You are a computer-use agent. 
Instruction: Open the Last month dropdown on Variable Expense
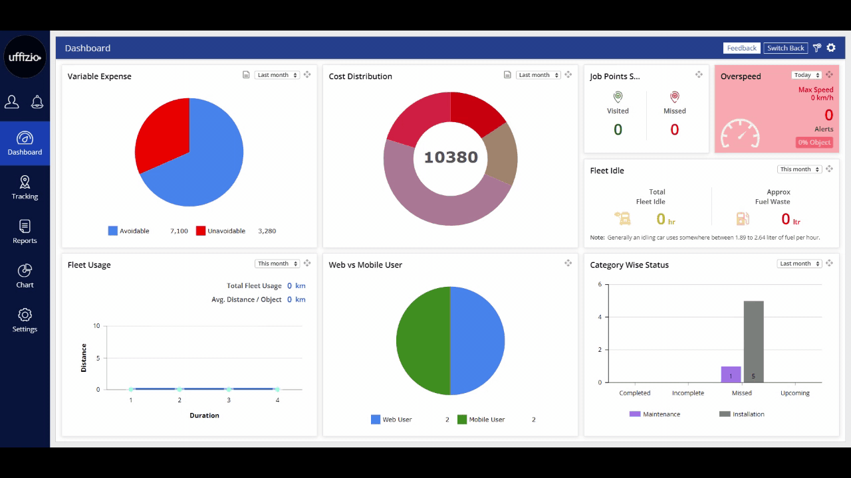click(x=277, y=75)
